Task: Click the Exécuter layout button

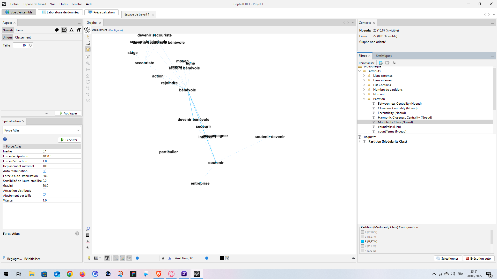Action: (x=69, y=140)
